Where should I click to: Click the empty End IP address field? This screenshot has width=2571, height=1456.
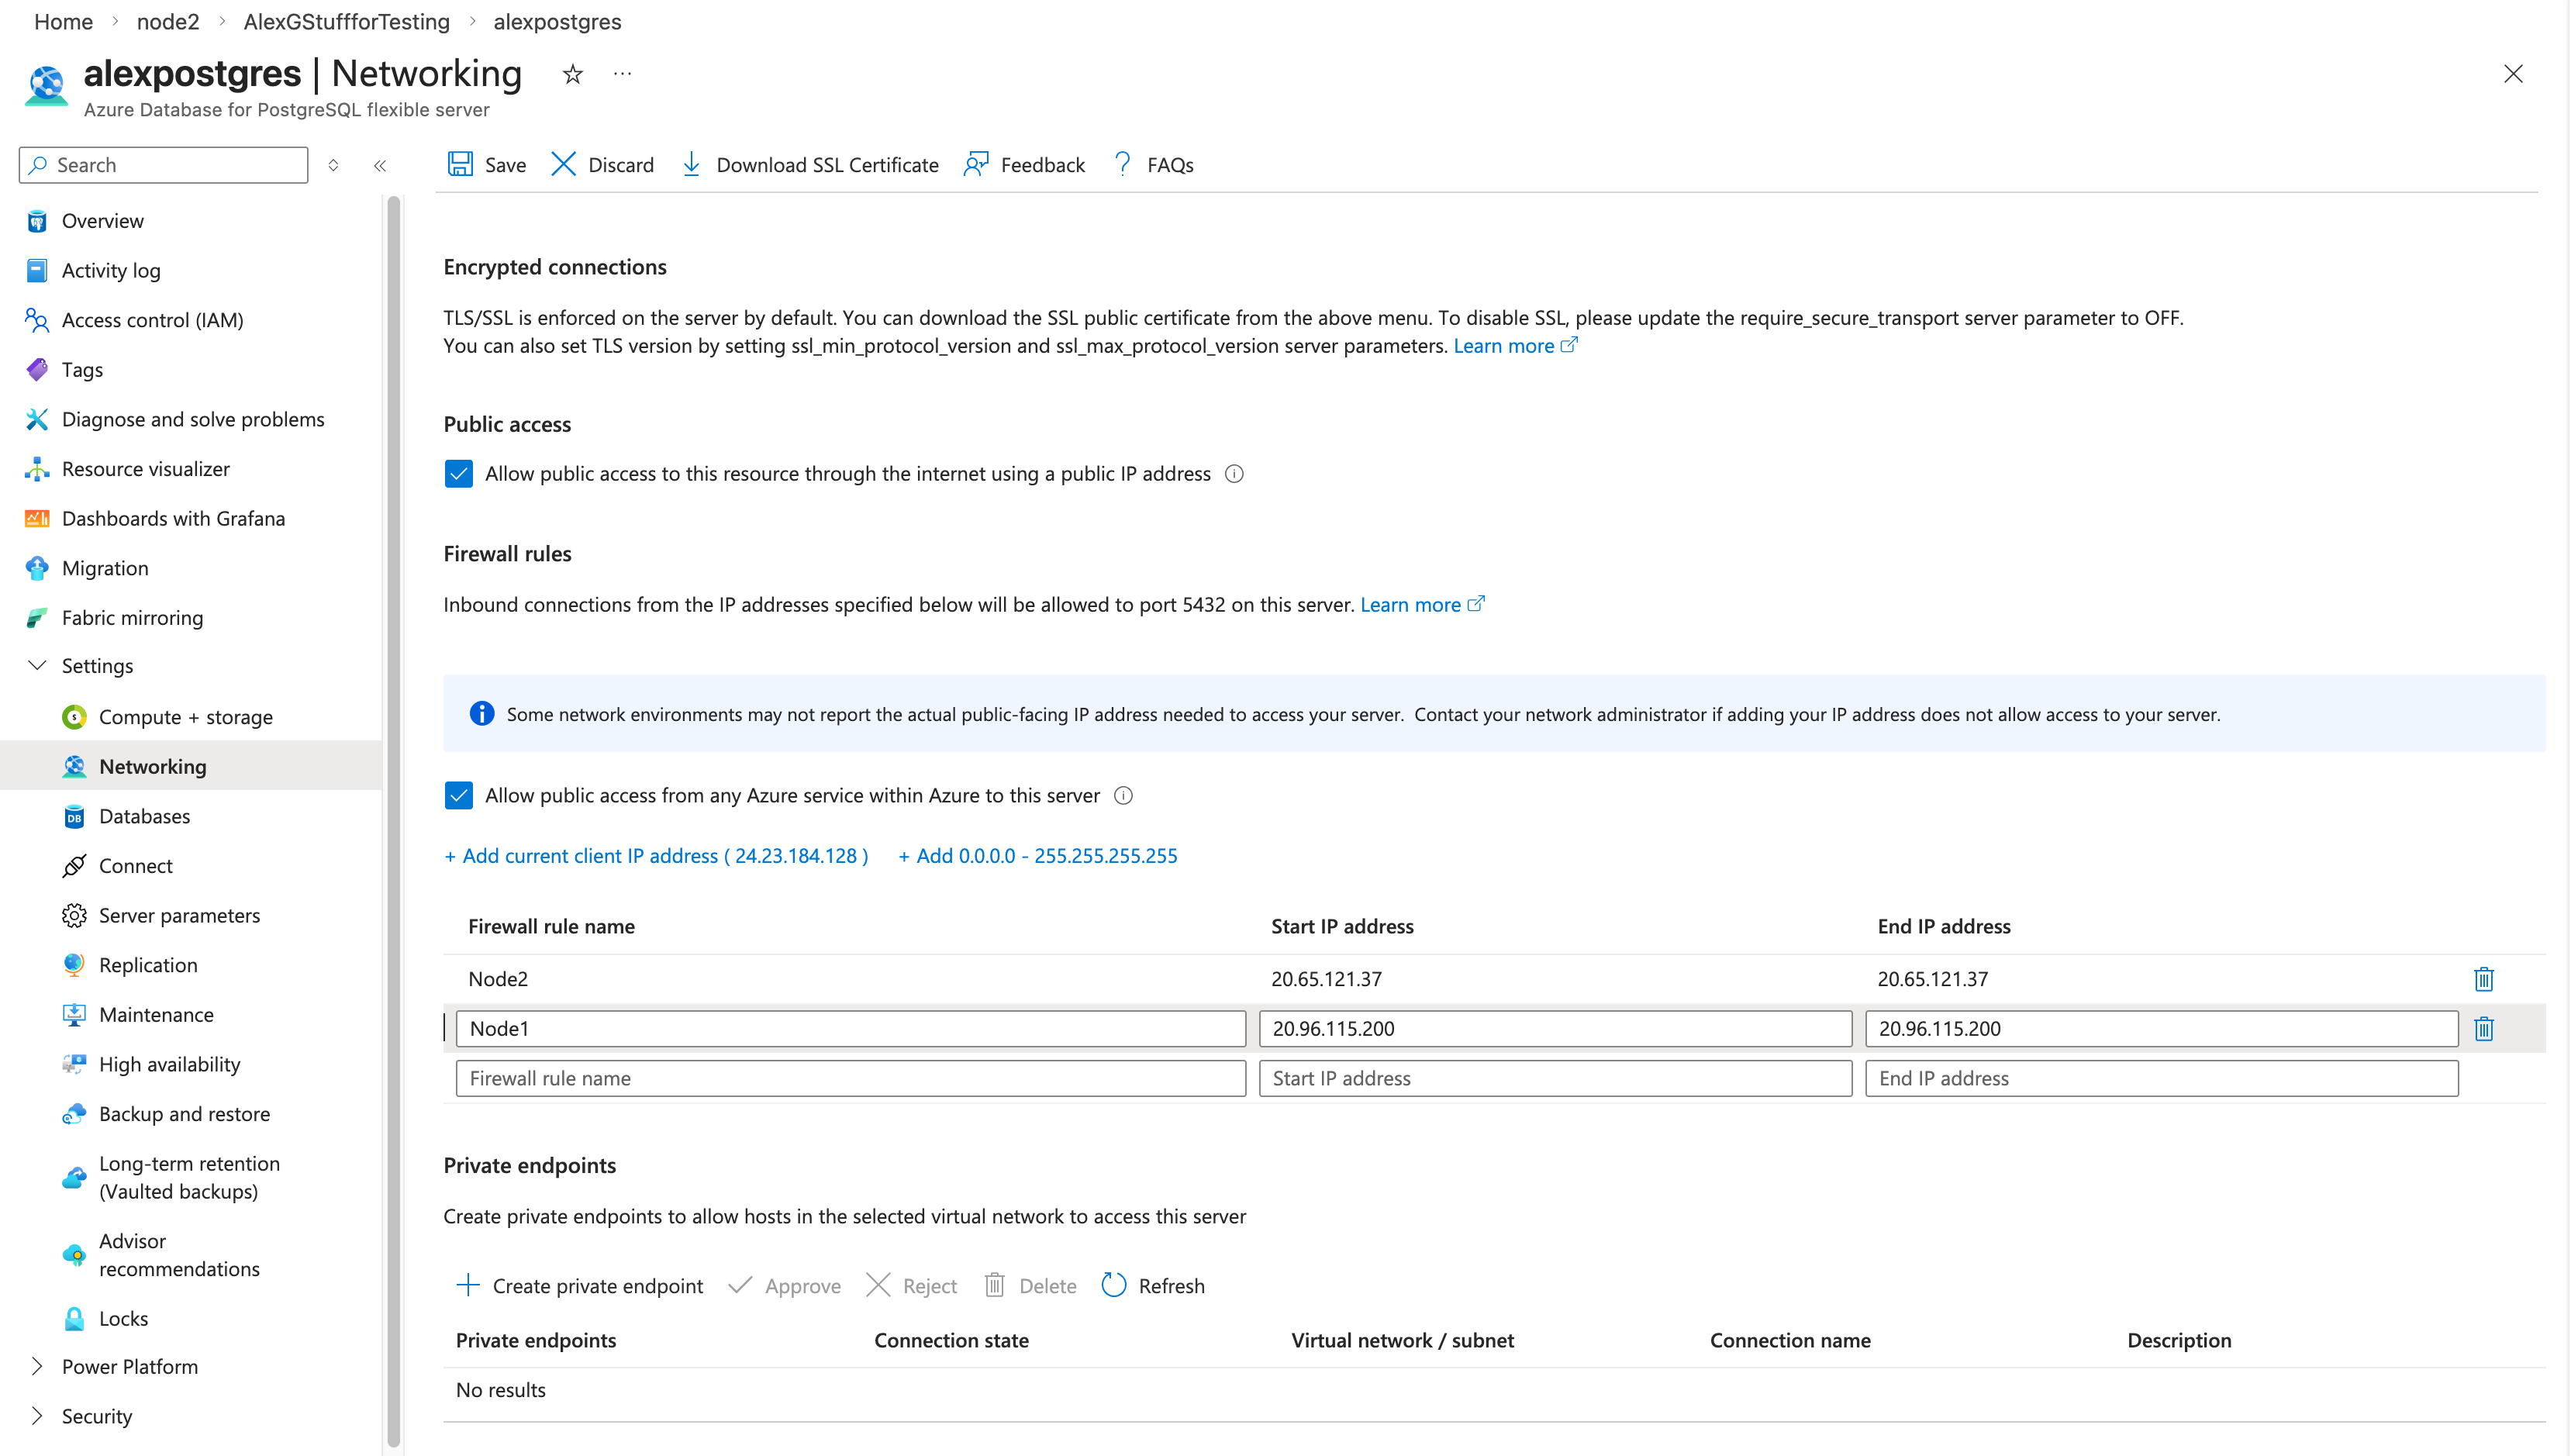[2162, 1079]
